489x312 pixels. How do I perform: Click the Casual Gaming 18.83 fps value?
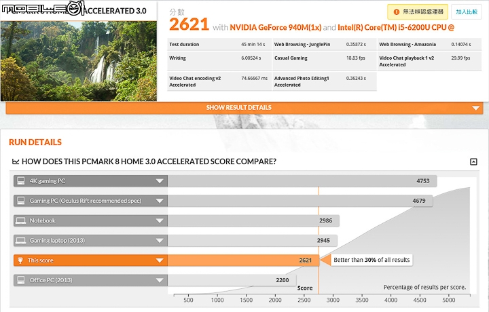tap(355, 58)
